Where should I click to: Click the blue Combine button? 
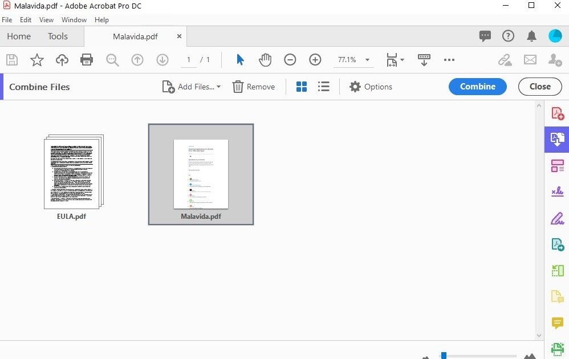pyautogui.click(x=478, y=87)
